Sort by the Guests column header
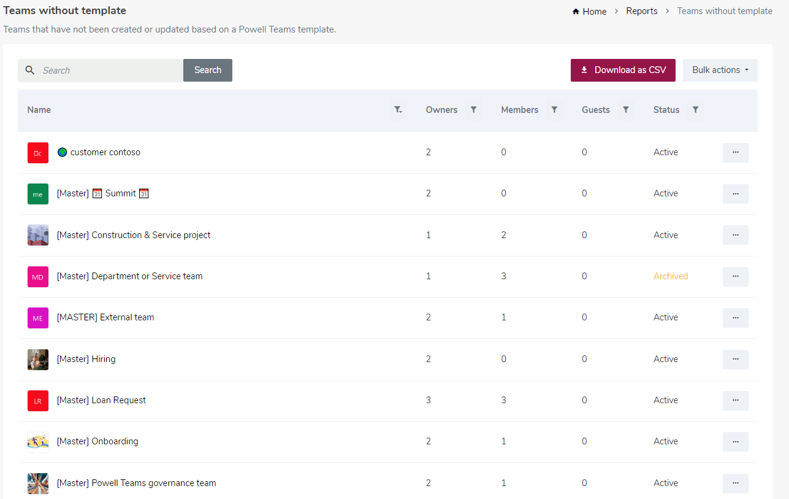This screenshot has height=499, width=789. 596,110
